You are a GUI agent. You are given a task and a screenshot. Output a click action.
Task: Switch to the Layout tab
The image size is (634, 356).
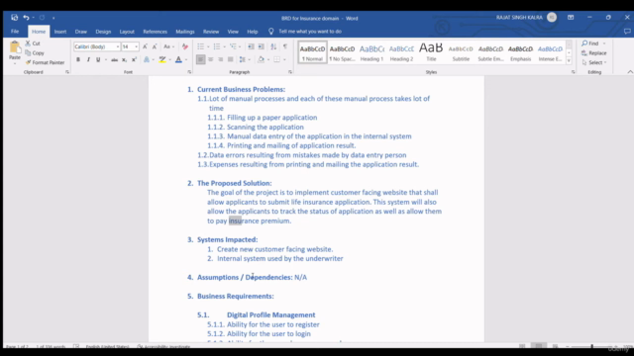point(127,32)
